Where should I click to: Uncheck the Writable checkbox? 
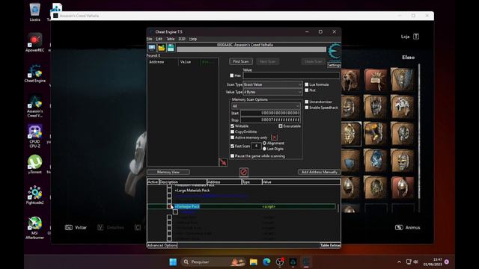(232, 126)
